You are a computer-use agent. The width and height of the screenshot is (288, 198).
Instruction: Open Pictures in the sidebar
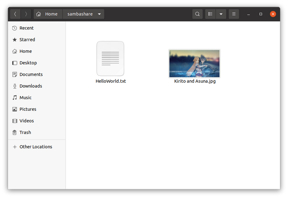click(37, 109)
